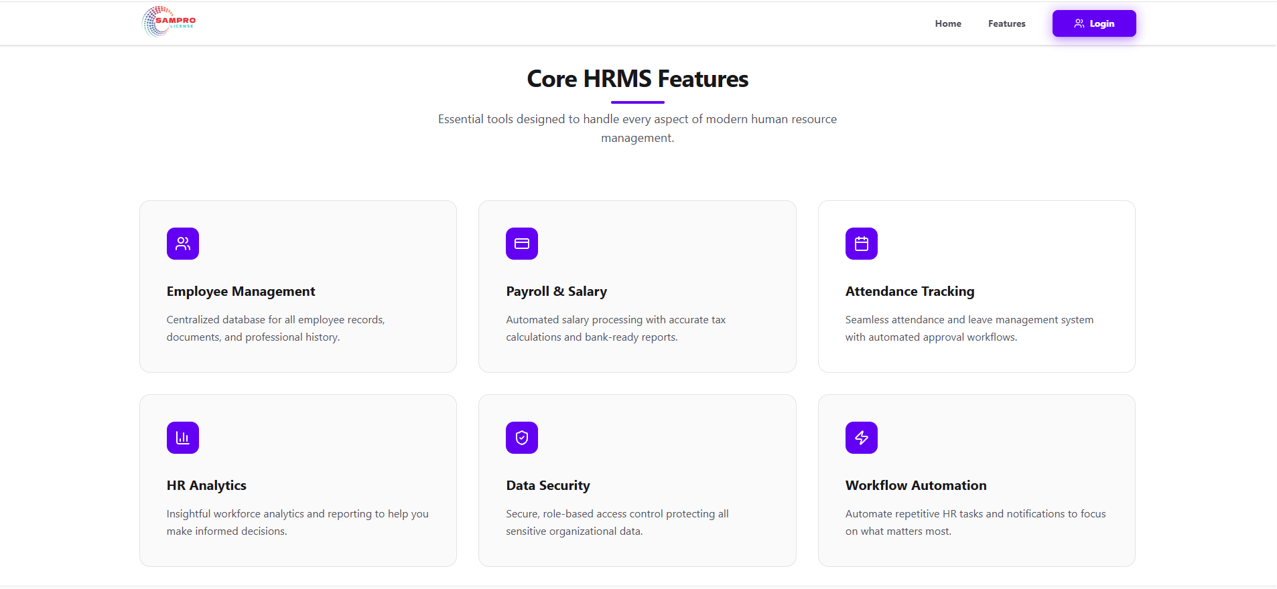Click the 'Centralized database for all employee' description

276,328
